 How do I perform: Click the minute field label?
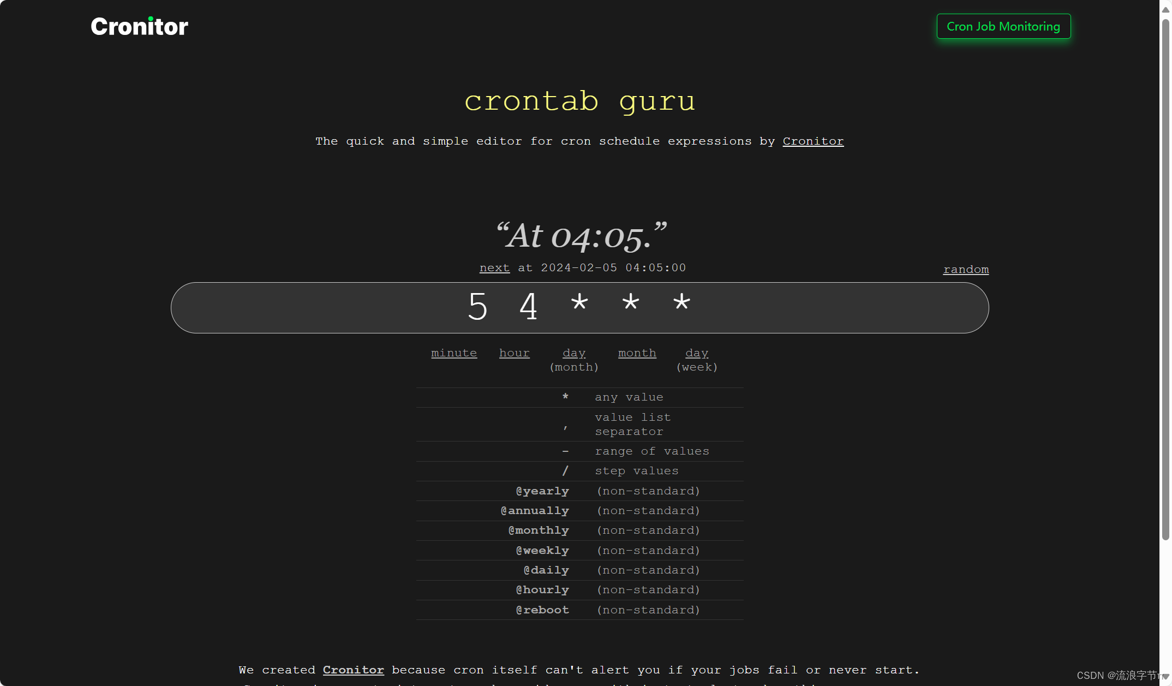(454, 353)
